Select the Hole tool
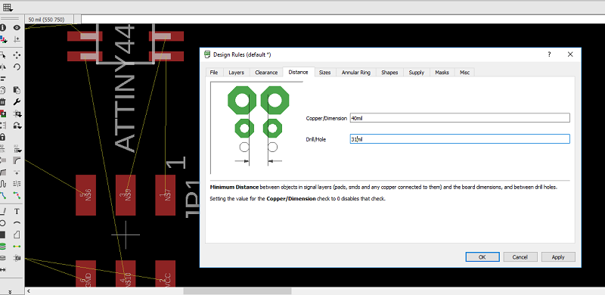Viewport: 605px width, 295px height. tap(3, 257)
